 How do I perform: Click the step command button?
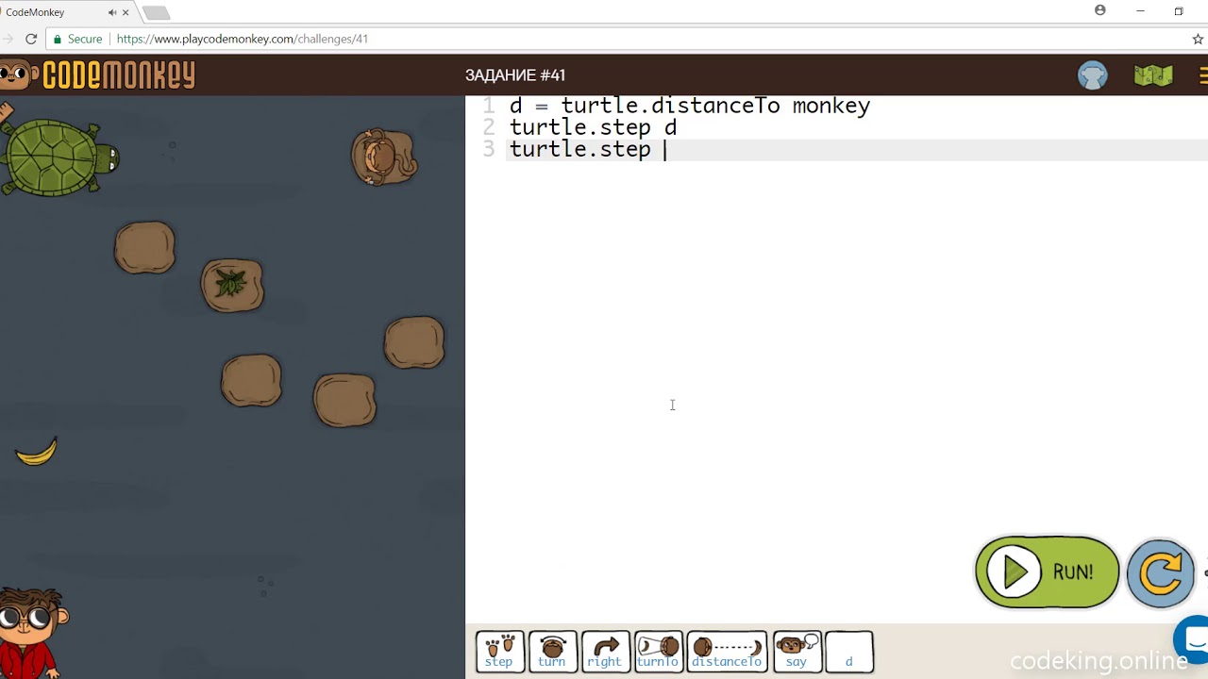(x=499, y=652)
